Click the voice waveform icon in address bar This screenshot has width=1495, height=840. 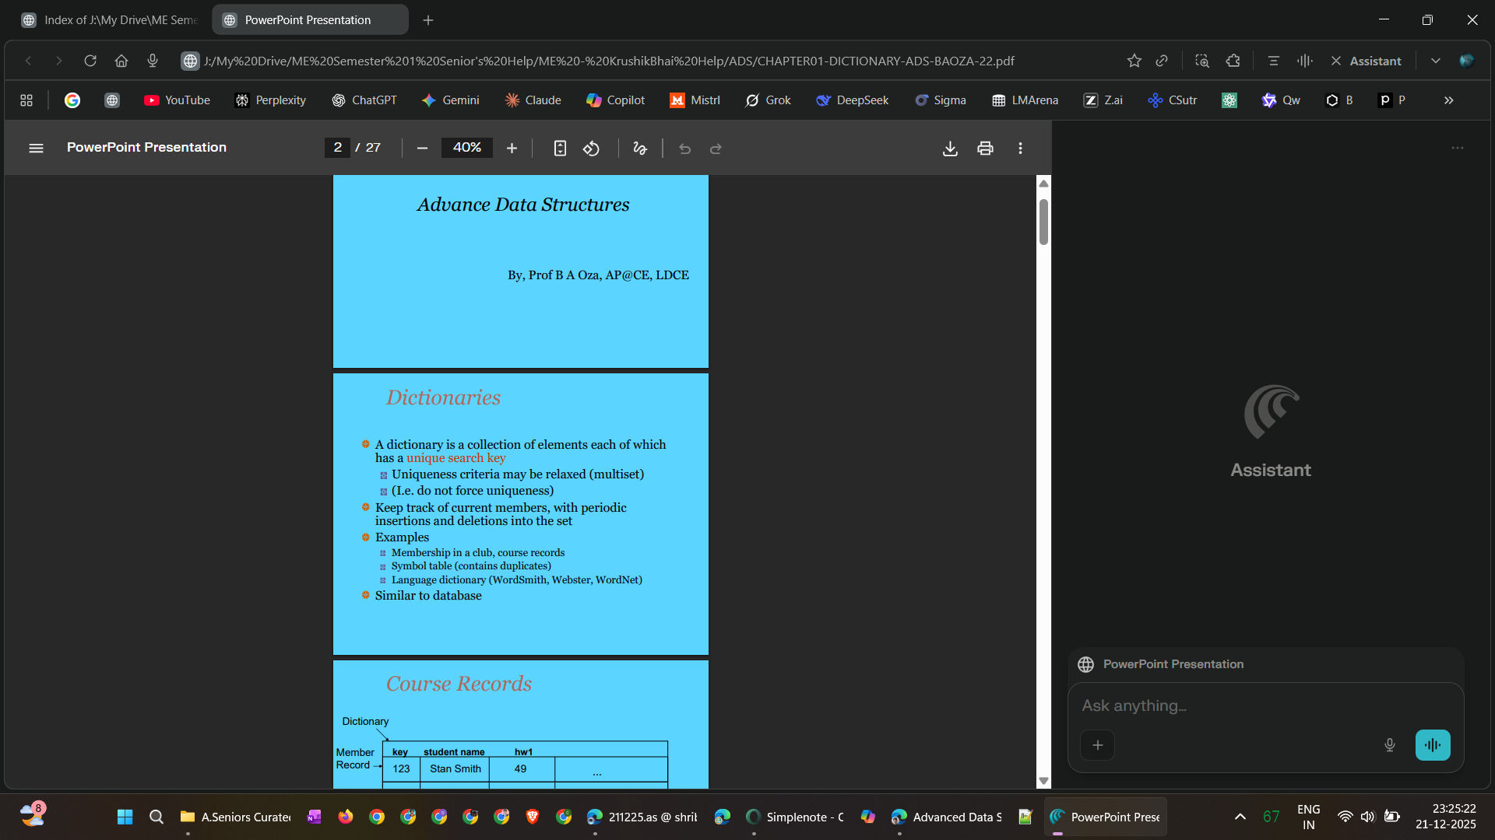click(x=1305, y=61)
